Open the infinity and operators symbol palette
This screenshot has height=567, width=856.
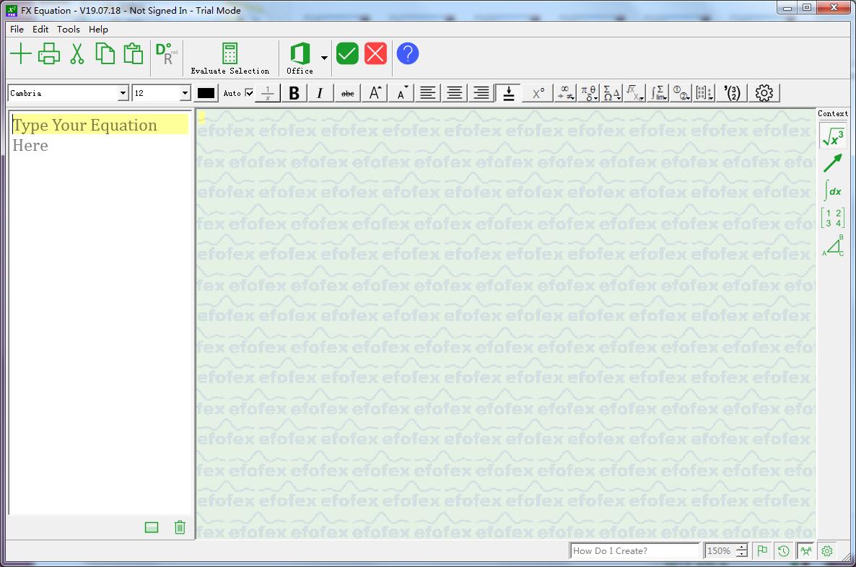click(x=565, y=93)
